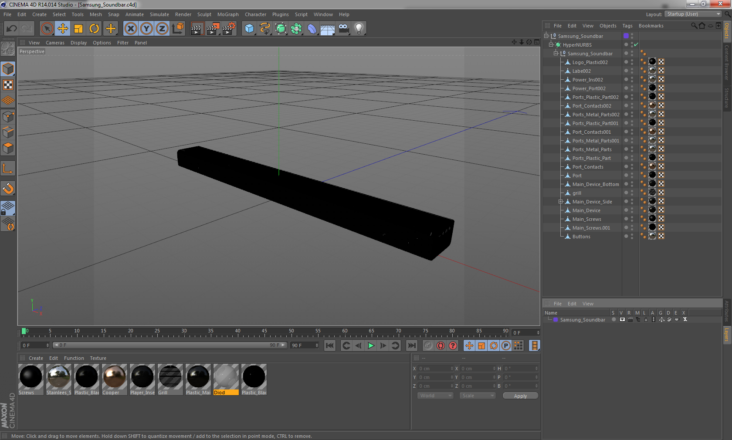Select the Stainlees_S material swatch
732x440 pixels.
click(x=59, y=379)
